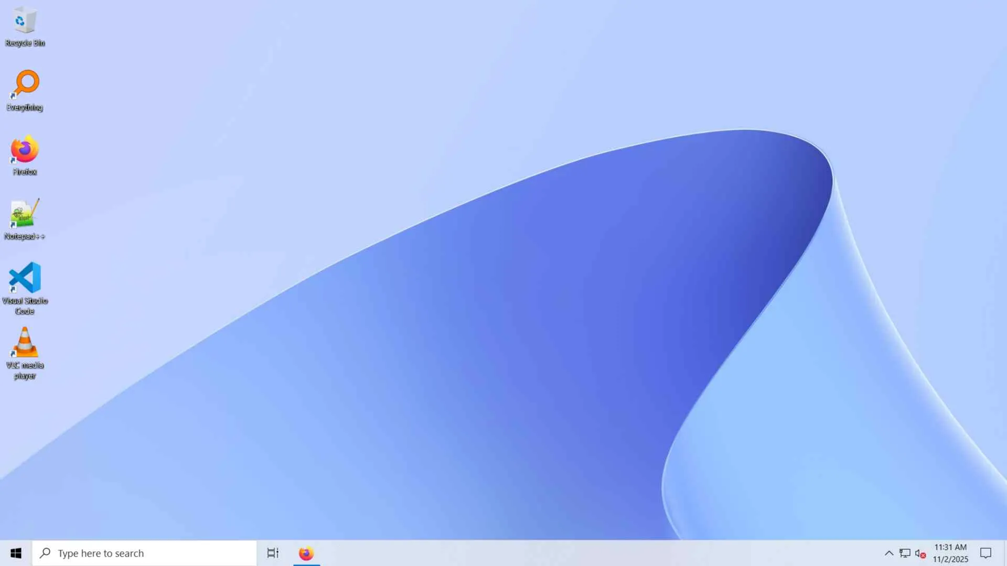Open the network status tray icon
The image size is (1007, 566).
click(905, 553)
